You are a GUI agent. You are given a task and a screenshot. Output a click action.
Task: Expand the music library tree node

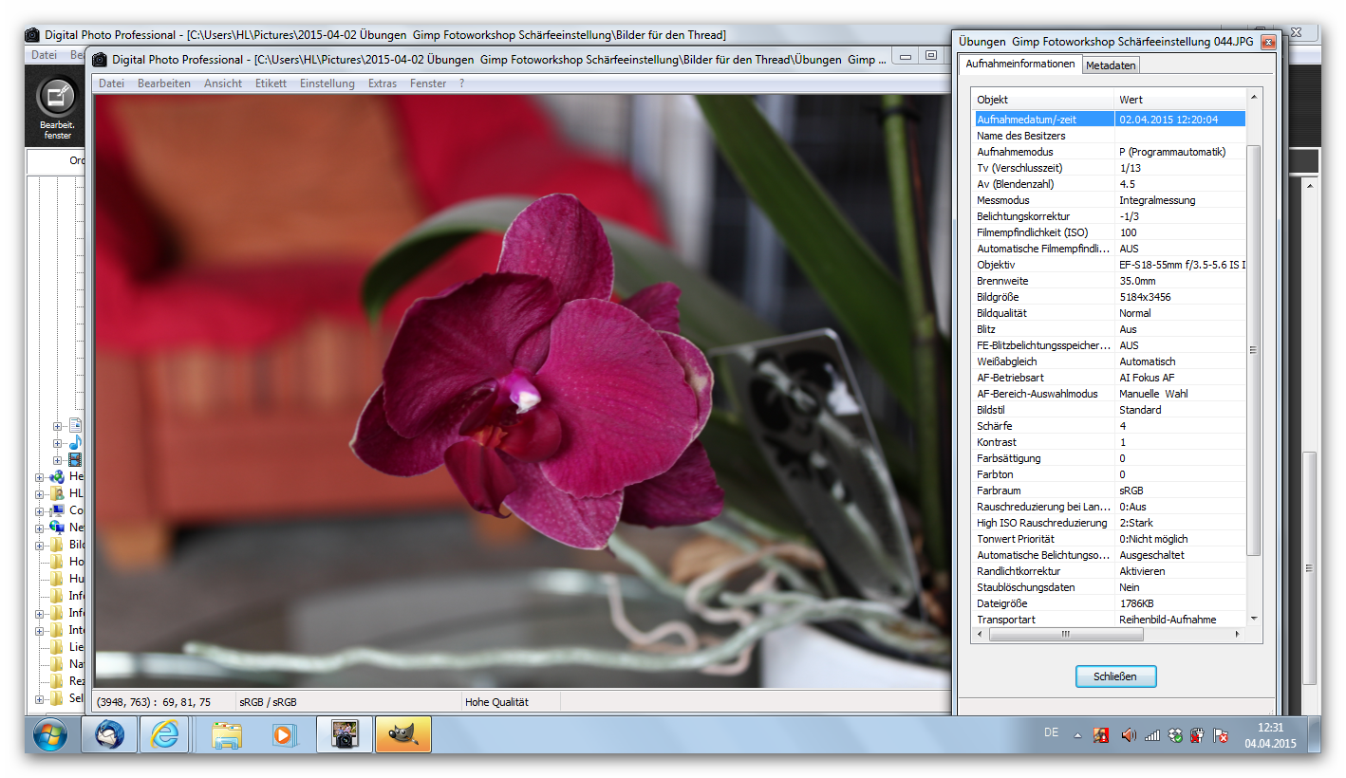(x=58, y=443)
